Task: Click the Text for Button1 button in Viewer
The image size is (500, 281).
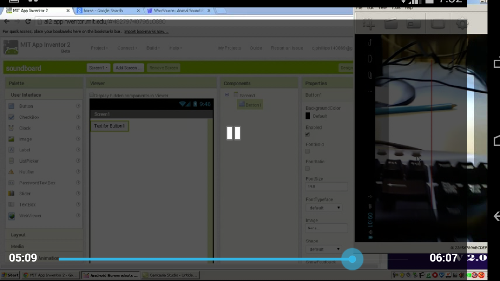Action: click(x=109, y=126)
